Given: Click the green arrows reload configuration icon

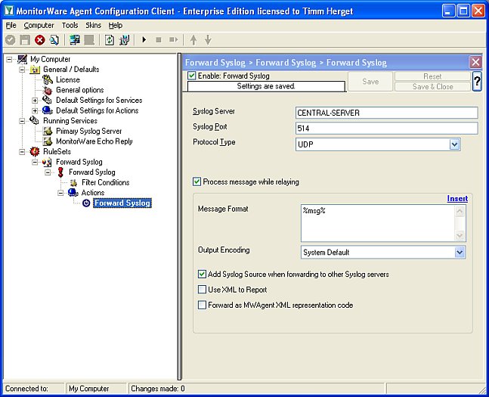Looking at the screenshot, I should click(110, 40).
